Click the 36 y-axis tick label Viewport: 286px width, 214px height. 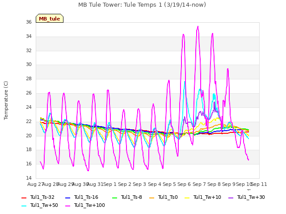point(29,22)
